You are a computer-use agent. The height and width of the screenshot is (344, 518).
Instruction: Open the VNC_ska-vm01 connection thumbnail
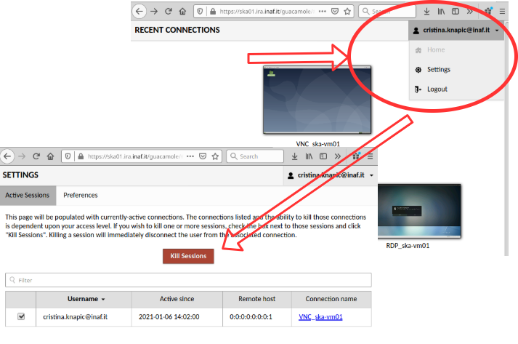click(x=317, y=100)
